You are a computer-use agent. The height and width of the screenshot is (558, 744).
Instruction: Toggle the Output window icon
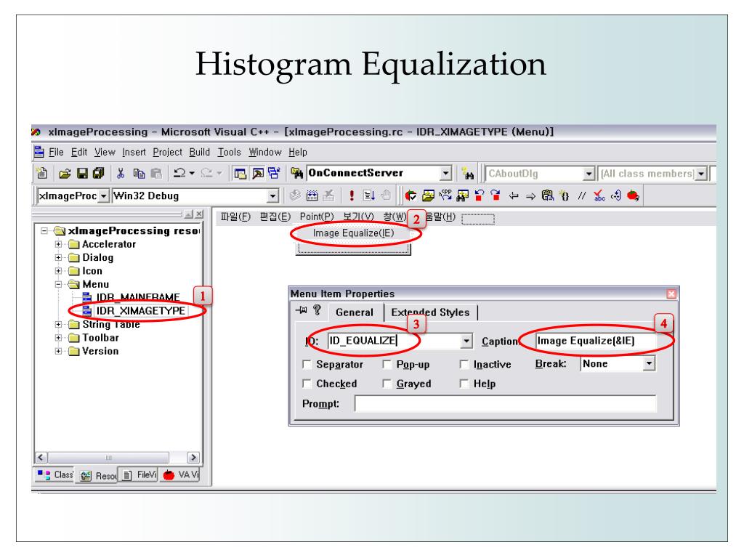tap(258, 174)
